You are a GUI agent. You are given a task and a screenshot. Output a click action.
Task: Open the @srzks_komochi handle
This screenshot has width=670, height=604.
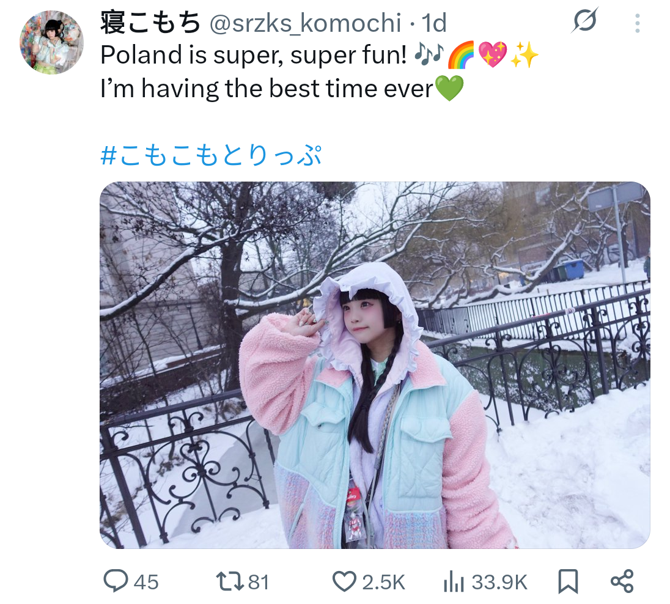[x=305, y=23]
